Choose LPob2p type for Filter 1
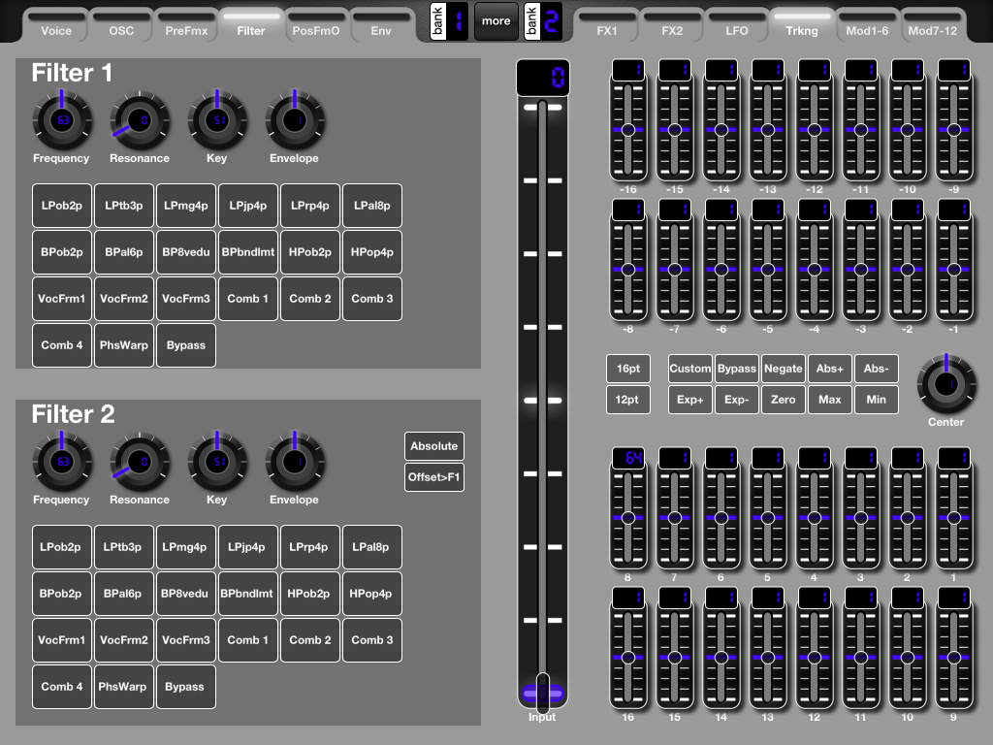This screenshot has width=993, height=745. click(62, 206)
